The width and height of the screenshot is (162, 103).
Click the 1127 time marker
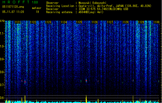tap(110, 22)
